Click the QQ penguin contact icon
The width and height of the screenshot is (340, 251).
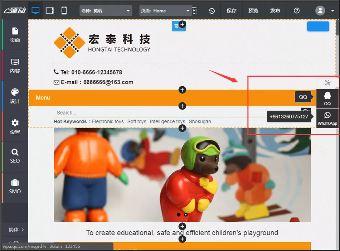click(327, 98)
